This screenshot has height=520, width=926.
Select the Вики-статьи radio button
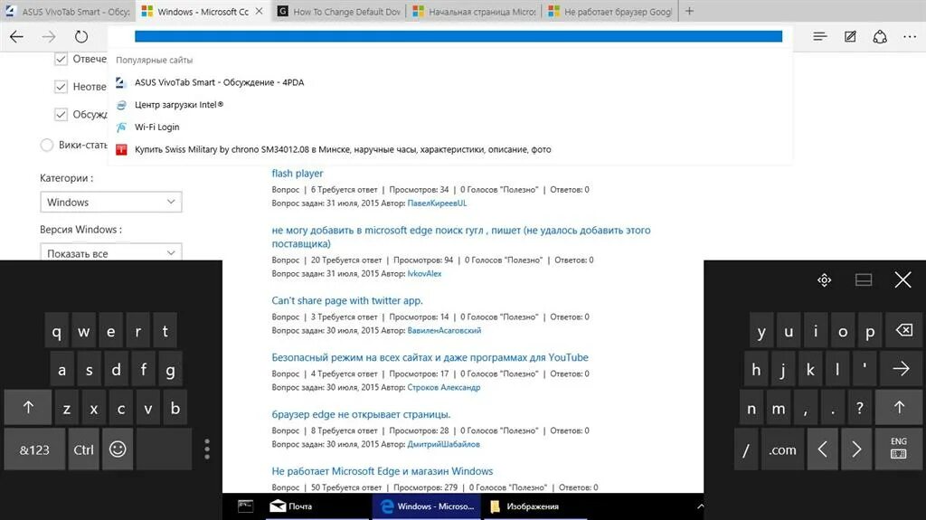point(47,145)
